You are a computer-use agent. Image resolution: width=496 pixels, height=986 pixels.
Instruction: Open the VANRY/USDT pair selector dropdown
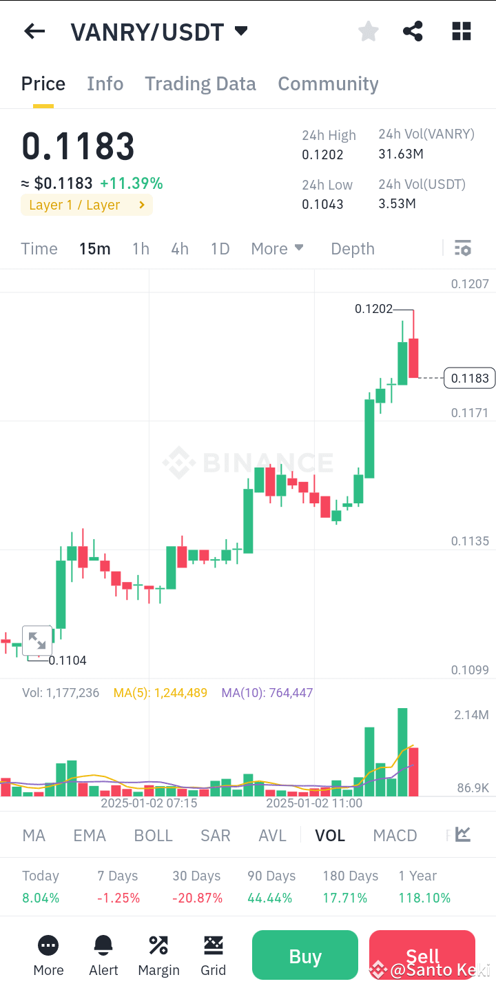click(x=160, y=31)
